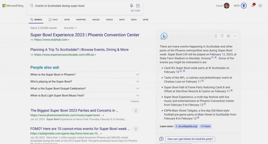Ask 'How can I get tickets for Cardi B's party?'
Image resolution: width=268 pixels, height=144 pixels.
coord(190,139)
